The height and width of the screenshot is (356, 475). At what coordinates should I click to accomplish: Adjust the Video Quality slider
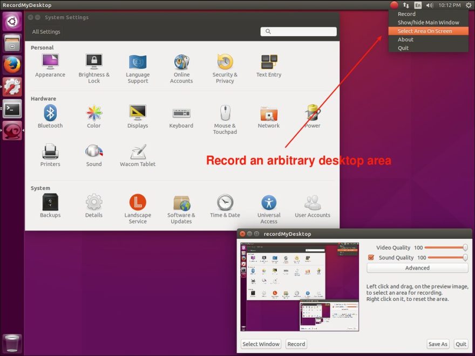(x=446, y=248)
